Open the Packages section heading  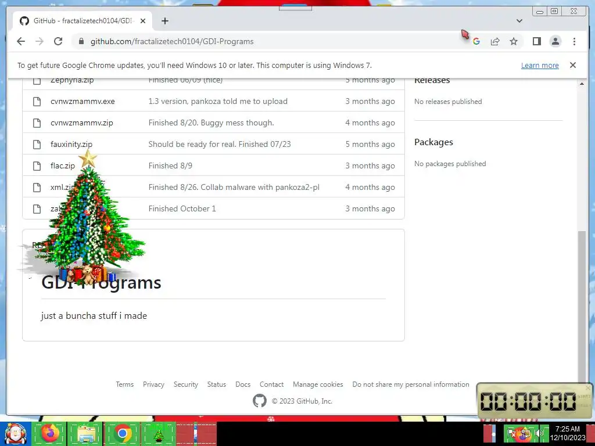pyautogui.click(x=433, y=142)
